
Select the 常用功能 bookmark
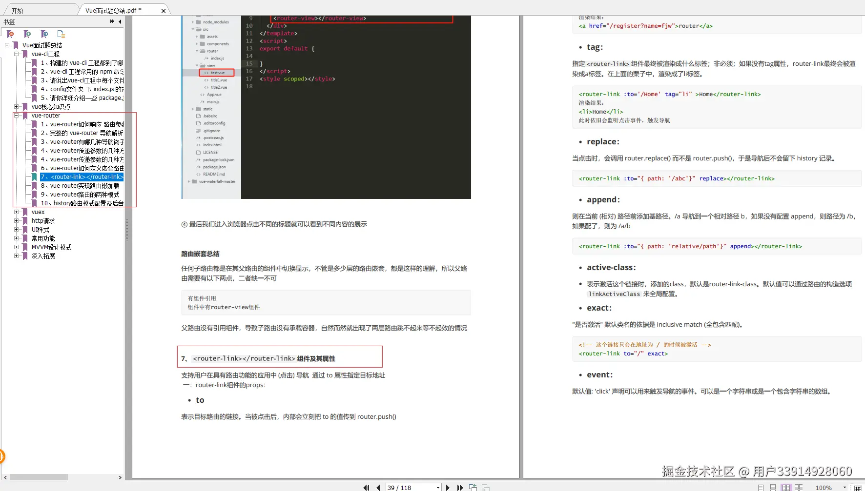(x=43, y=238)
